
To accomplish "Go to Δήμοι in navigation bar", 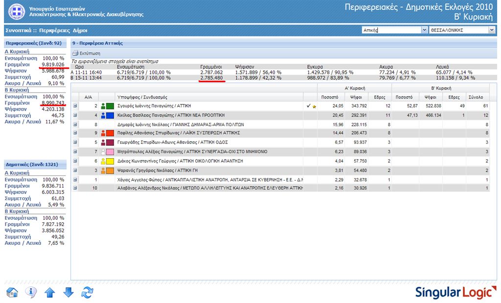I will [x=80, y=30].
